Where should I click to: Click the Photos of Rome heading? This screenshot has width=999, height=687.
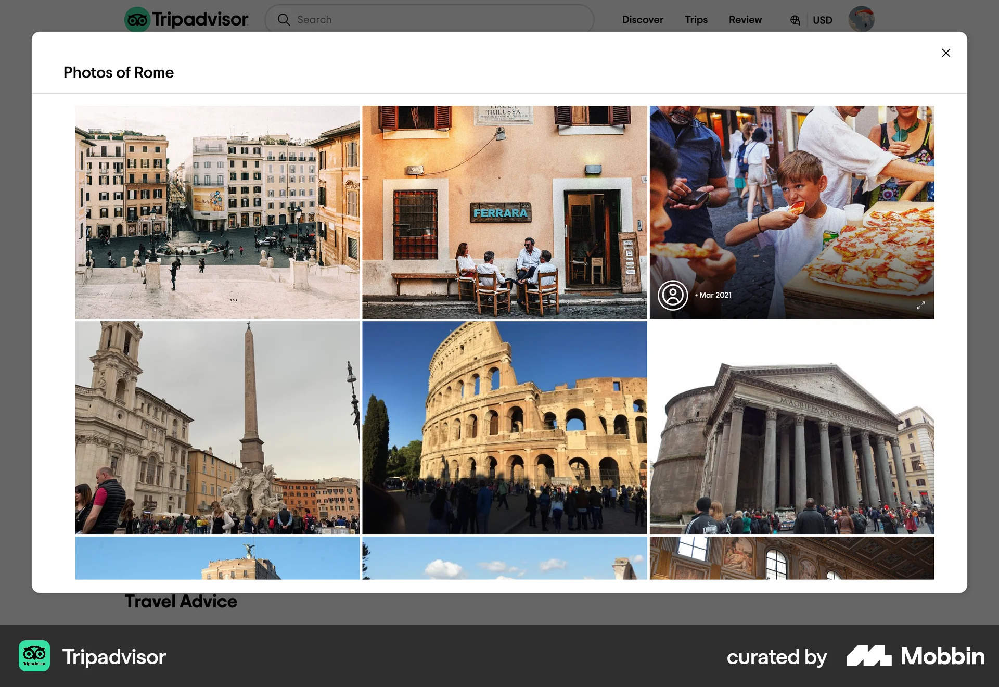pyautogui.click(x=119, y=72)
